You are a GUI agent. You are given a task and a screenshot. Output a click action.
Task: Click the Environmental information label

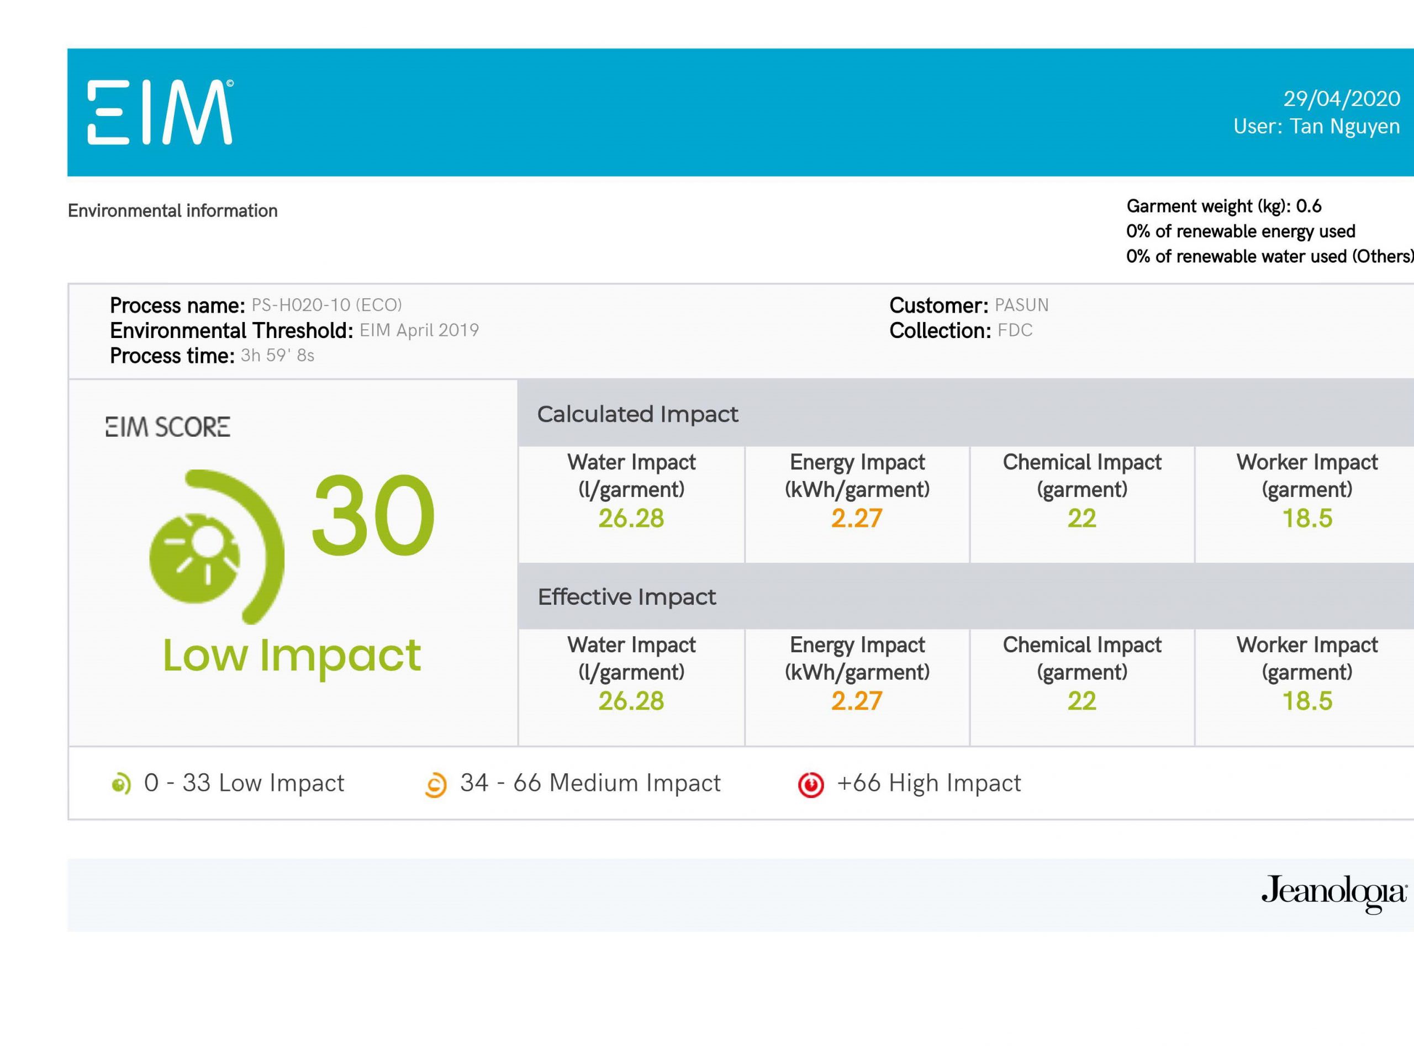click(x=173, y=211)
